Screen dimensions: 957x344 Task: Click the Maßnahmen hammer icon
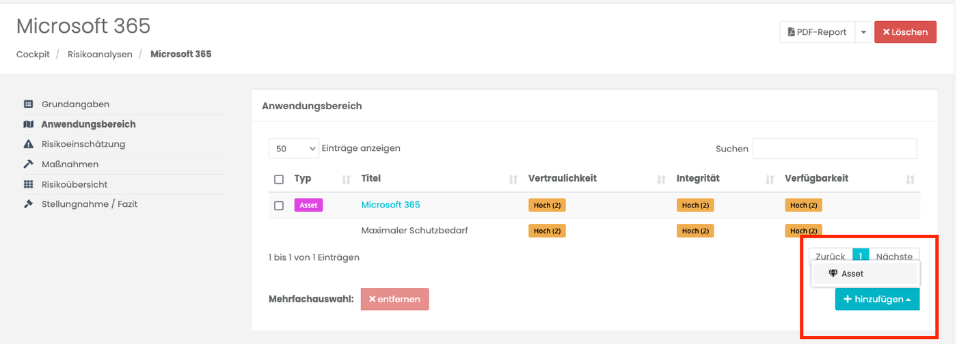[28, 164]
